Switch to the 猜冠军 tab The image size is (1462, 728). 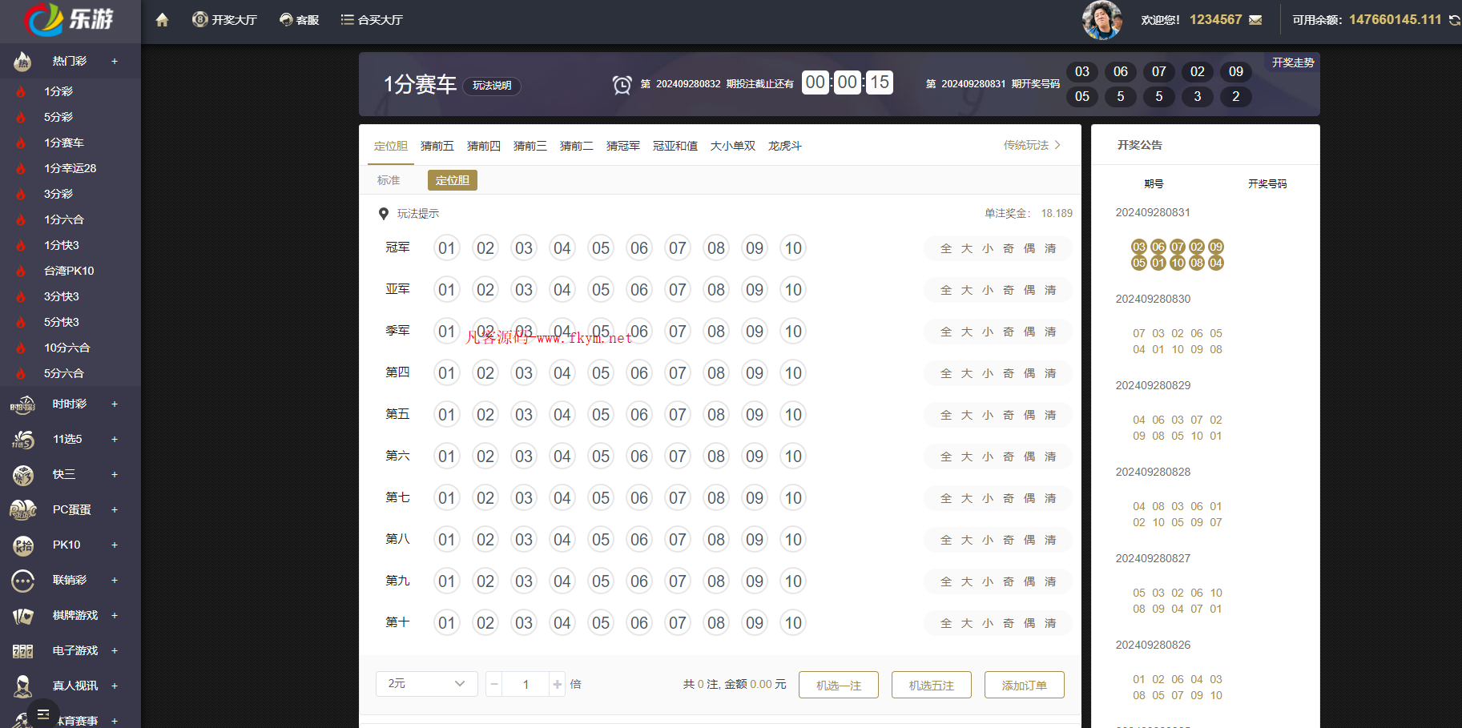(622, 146)
